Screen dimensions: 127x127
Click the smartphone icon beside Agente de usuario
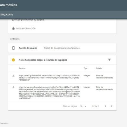click(13, 48)
